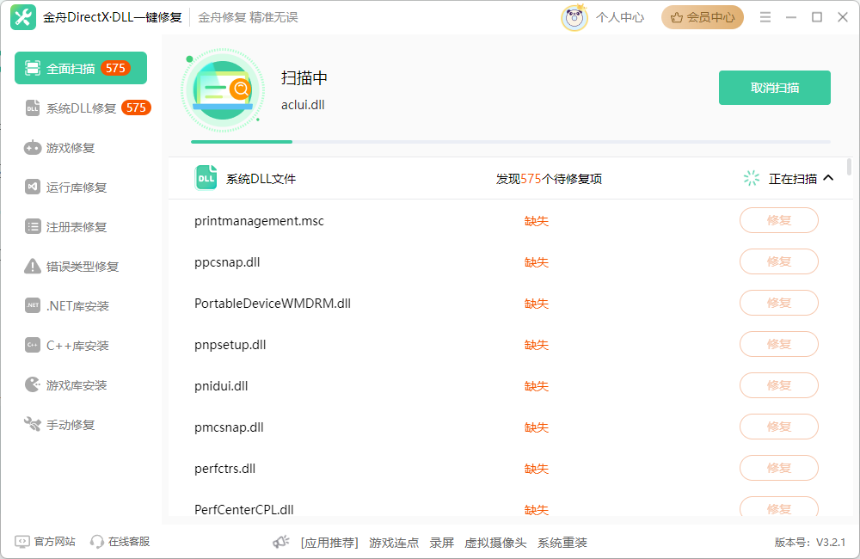Click the .NET库安装 icon
Viewport: 860px width, 559px height.
[x=32, y=306]
